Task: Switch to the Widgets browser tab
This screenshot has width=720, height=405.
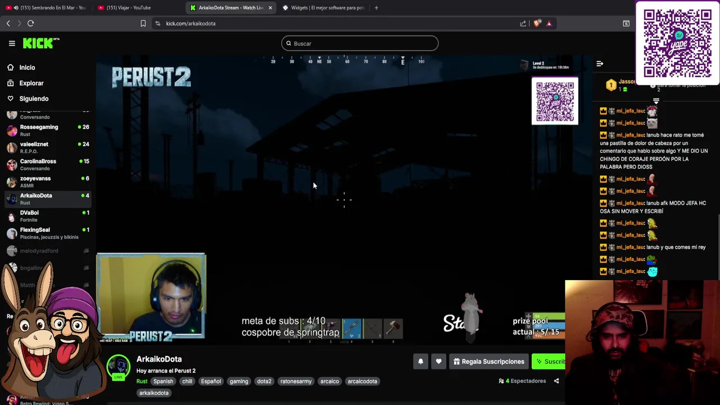Action: pos(325,8)
